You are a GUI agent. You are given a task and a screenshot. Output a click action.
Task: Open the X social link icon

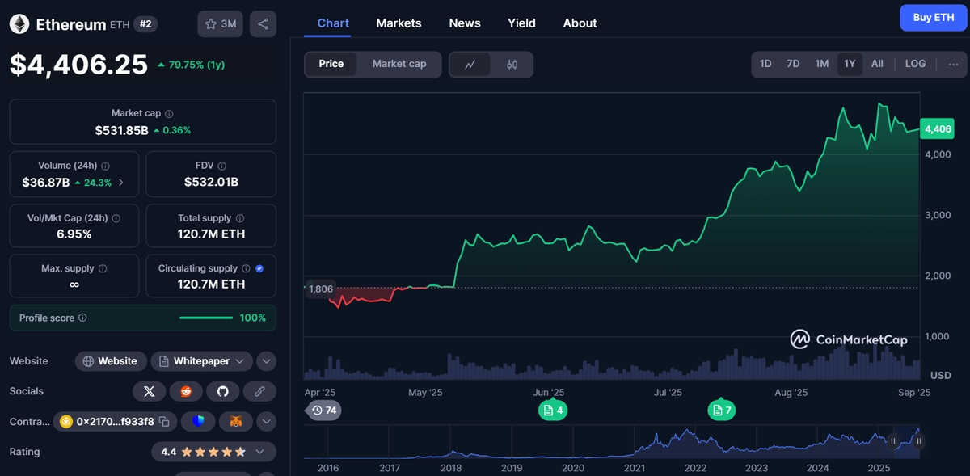[149, 391]
